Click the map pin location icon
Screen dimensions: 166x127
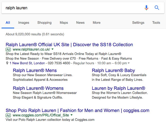pos(7,63)
